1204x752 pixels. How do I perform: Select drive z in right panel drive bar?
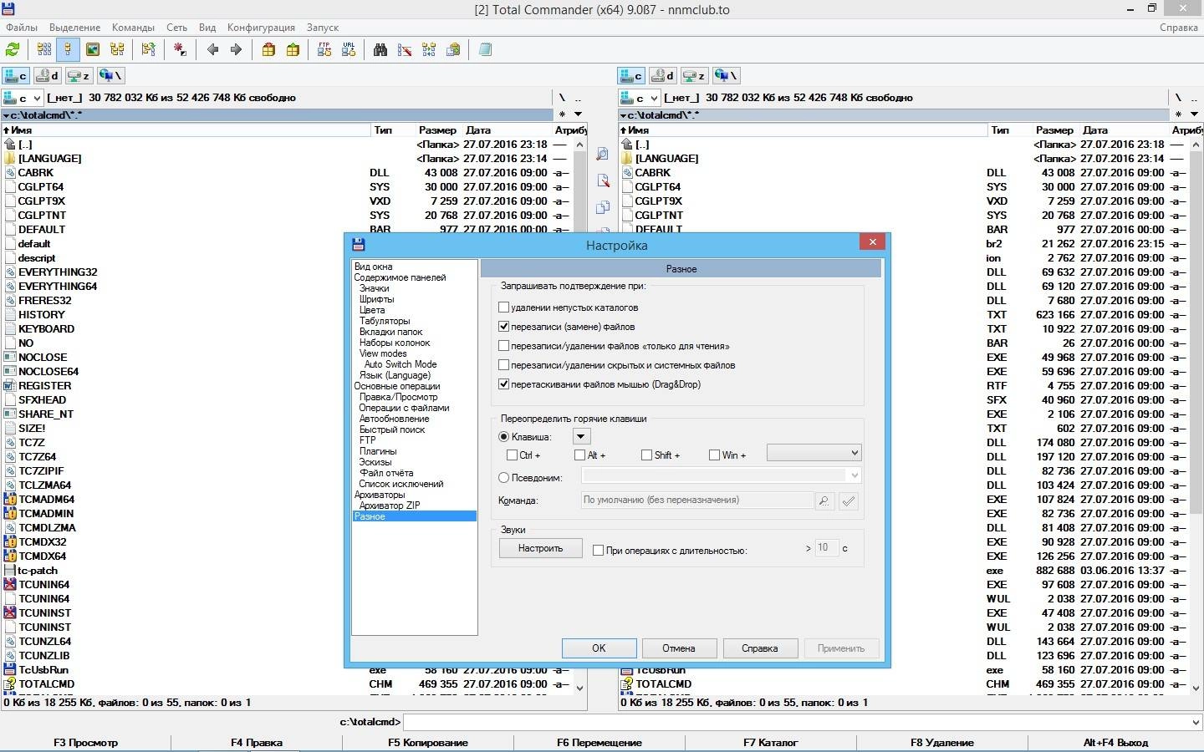[695, 75]
